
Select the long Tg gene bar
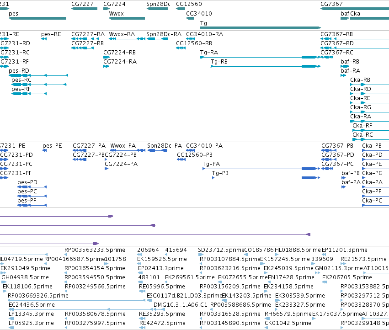pos(261,28)
